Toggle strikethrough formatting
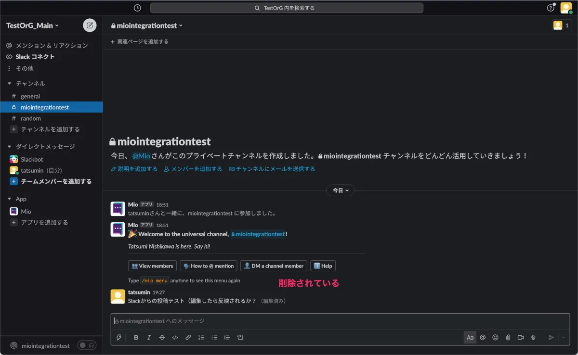This screenshot has height=355, width=578. [162, 337]
